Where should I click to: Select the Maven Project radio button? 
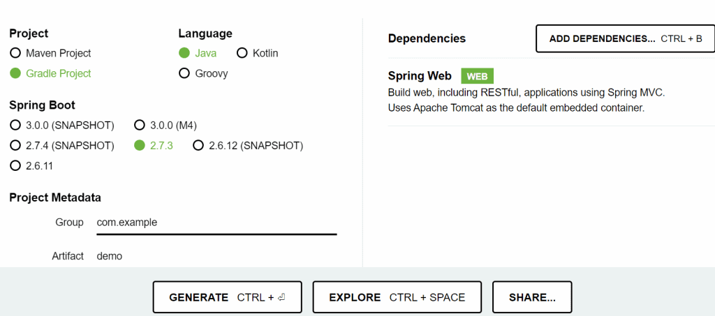click(15, 53)
